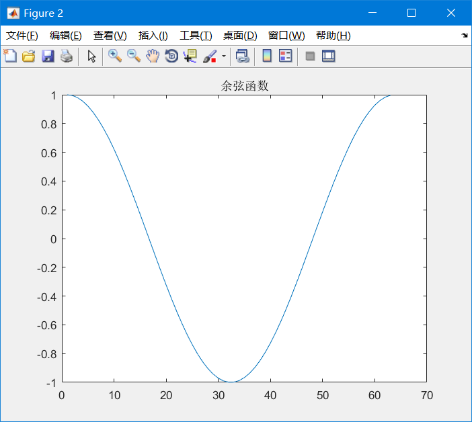Activate the Data Cursor tool
This screenshot has height=422, width=472.
pyautogui.click(x=190, y=56)
